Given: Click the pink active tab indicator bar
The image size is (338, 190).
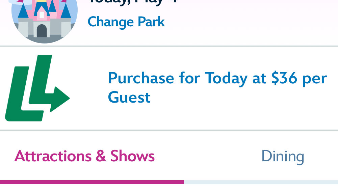Looking at the screenshot, I should tap(92, 182).
